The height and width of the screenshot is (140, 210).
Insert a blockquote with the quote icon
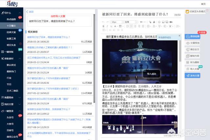click(x=141, y=22)
